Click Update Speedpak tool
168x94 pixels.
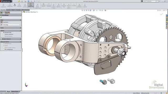point(79,6)
